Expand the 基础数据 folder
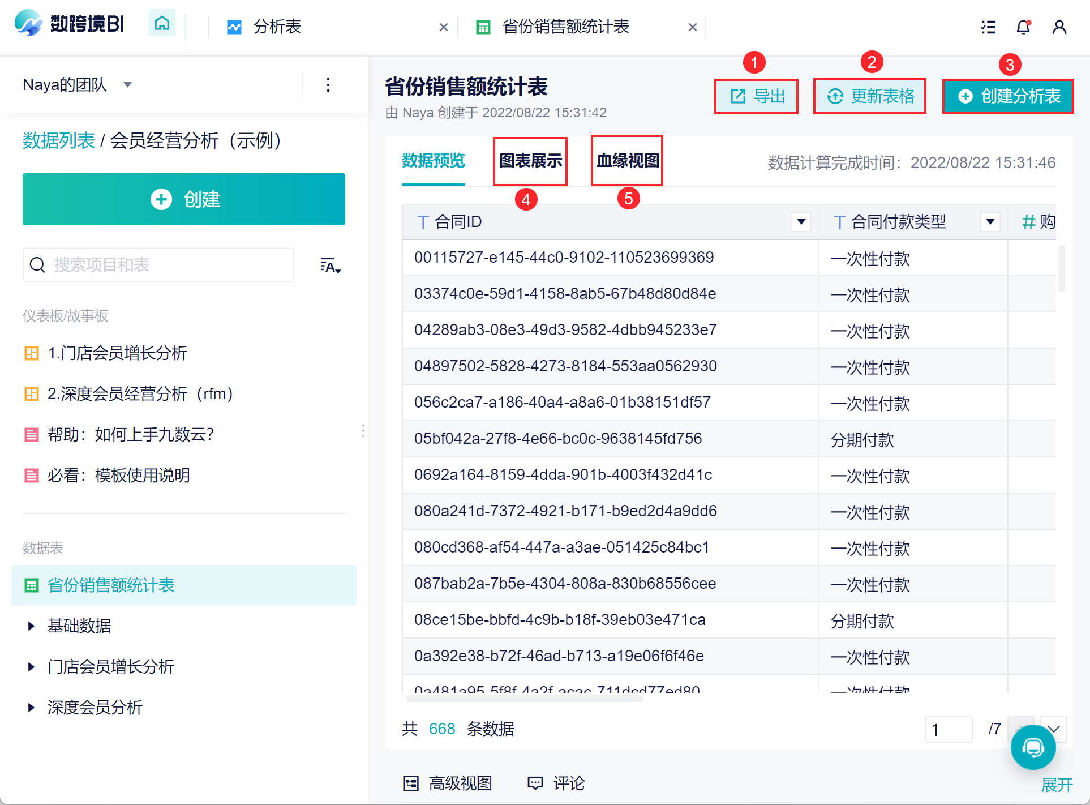 click(x=32, y=626)
